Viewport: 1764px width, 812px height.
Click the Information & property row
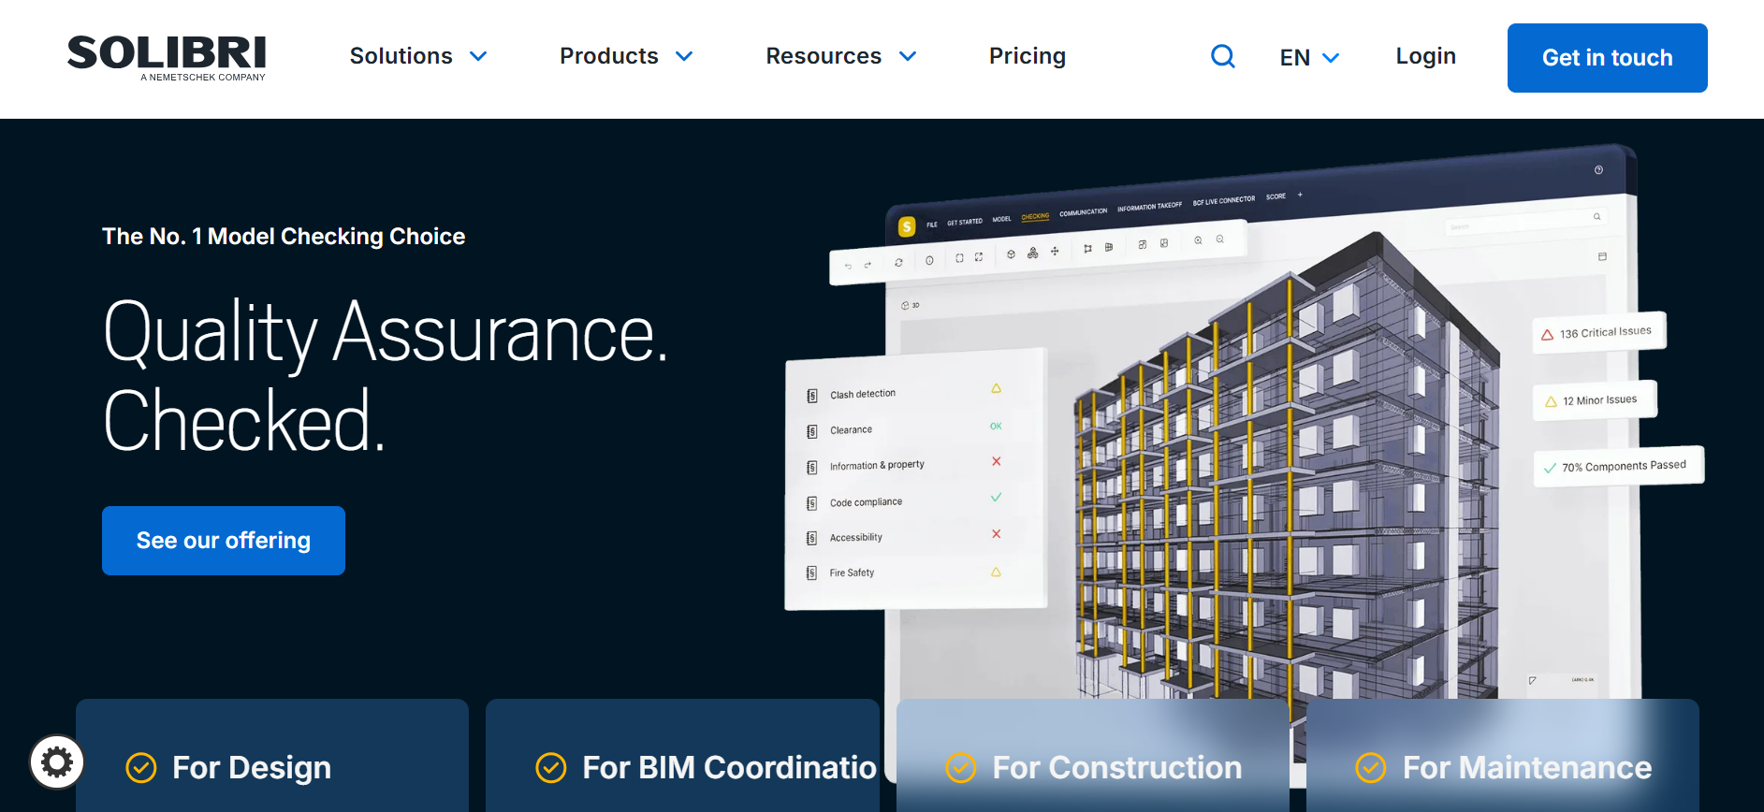coord(906,465)
